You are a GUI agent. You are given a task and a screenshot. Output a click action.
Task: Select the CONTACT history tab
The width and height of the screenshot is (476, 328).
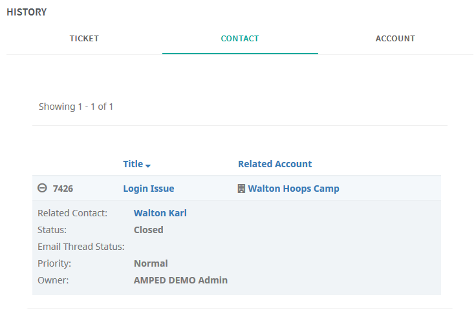click(x=240, y=39)
